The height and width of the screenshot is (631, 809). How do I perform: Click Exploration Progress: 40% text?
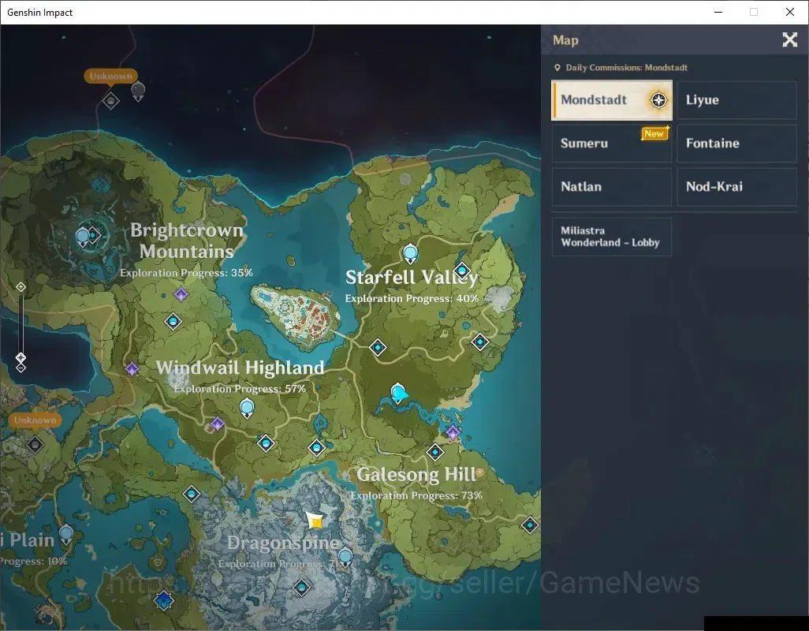click(412, 298)
